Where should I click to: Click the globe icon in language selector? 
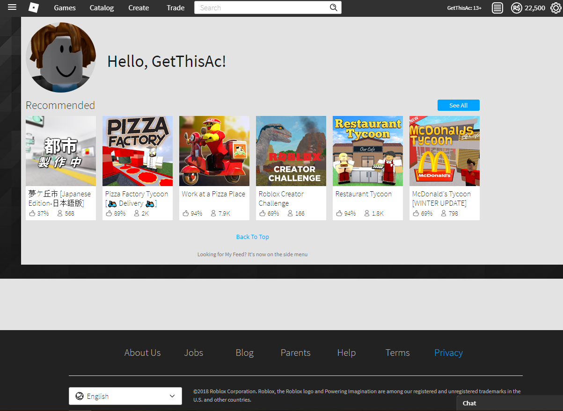(80, 396)
